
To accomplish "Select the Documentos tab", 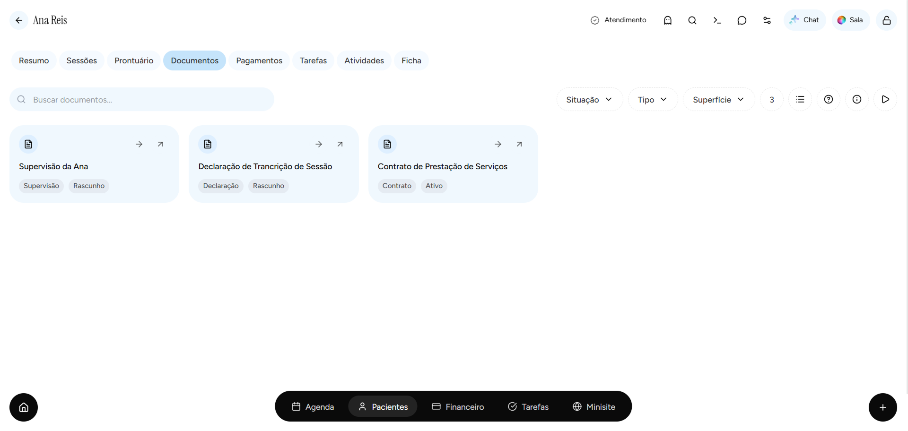I will point(195,60).
